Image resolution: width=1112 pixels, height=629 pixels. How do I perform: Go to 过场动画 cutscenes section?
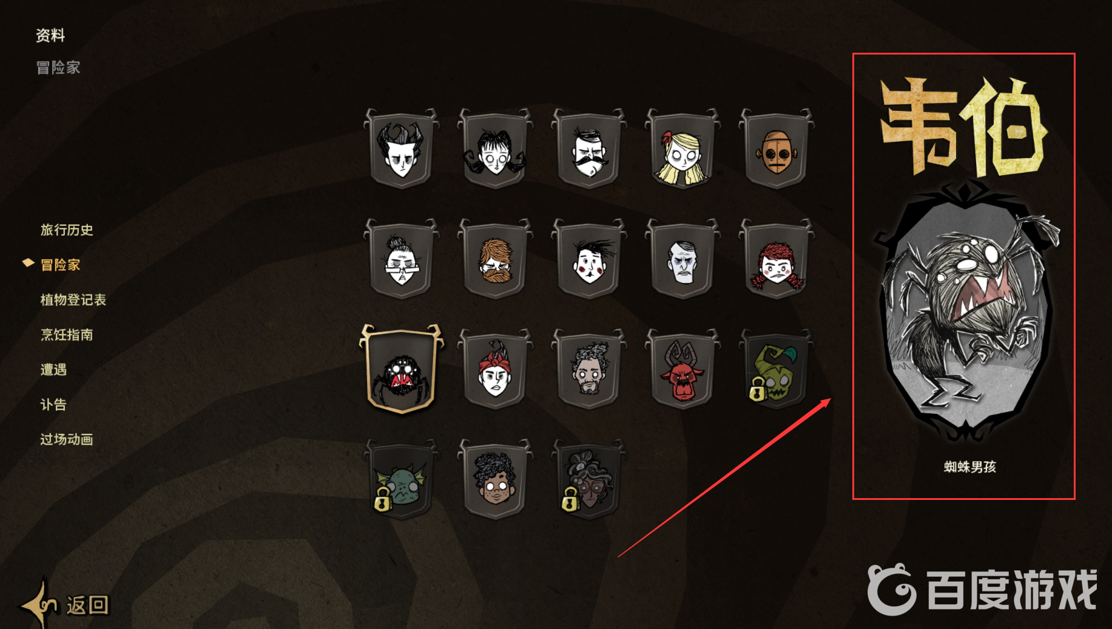[x=67, y=439]
